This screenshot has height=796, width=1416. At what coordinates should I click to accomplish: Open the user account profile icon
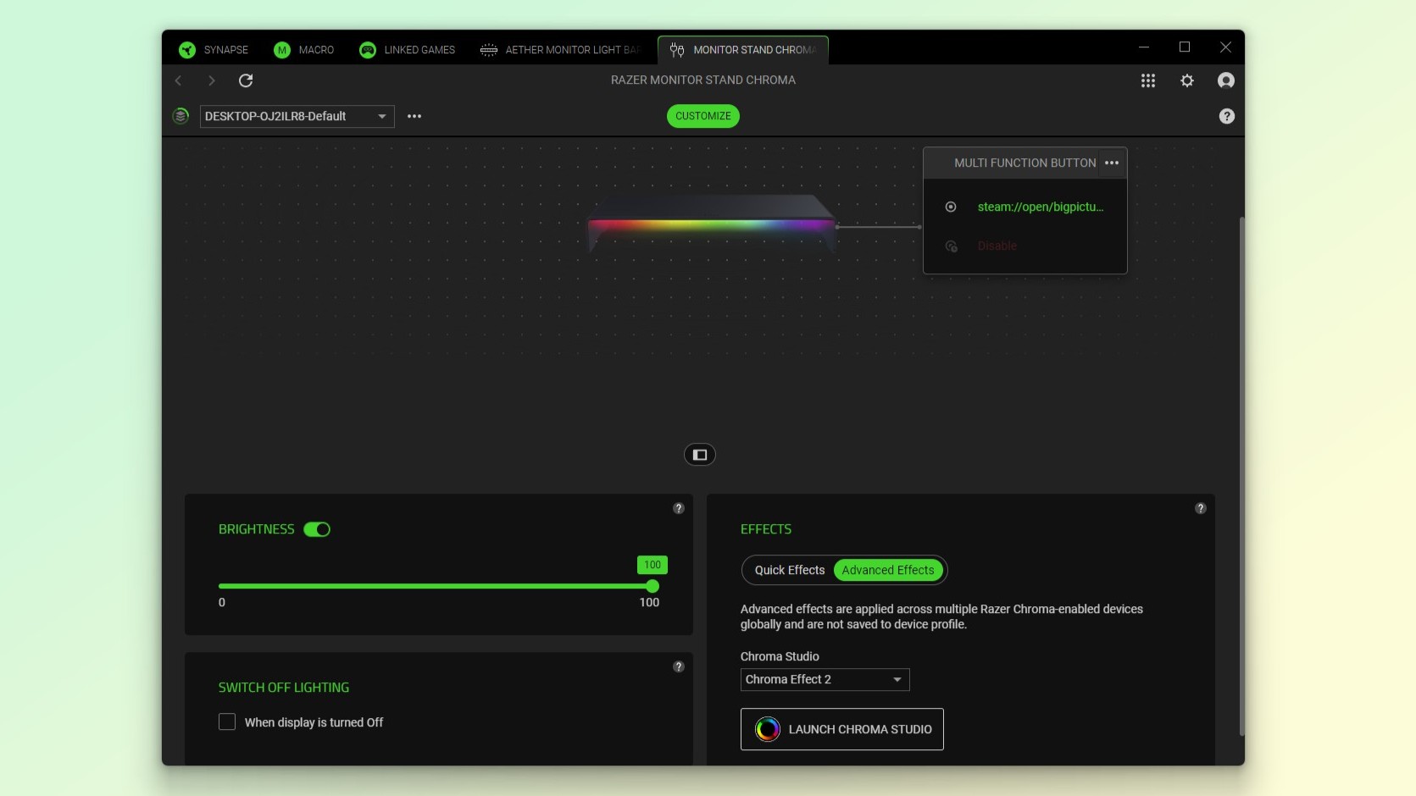point(1225,80)
